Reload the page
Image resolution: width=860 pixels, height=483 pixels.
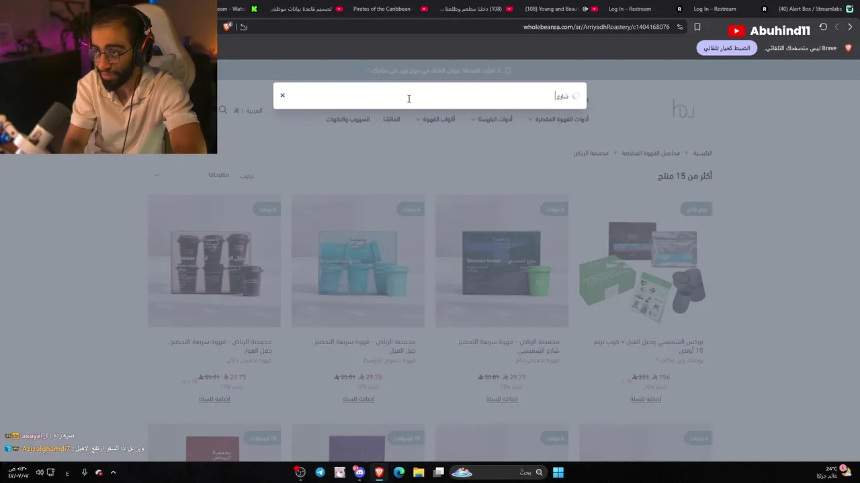pos(823,27)
